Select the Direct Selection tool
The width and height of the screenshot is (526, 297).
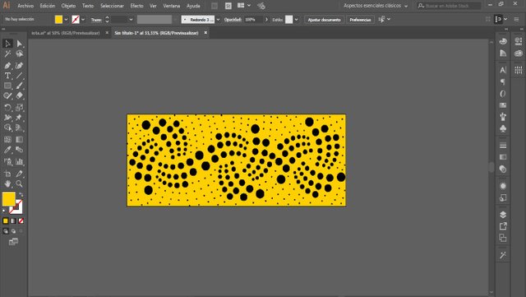point(20,44)
